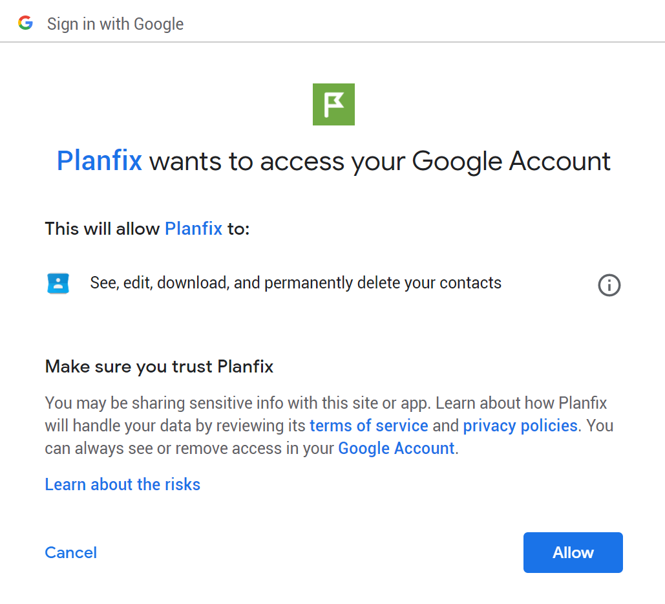Click the Google G logo in the header
This screenshot has width=665, height=604.
point(25,23)
